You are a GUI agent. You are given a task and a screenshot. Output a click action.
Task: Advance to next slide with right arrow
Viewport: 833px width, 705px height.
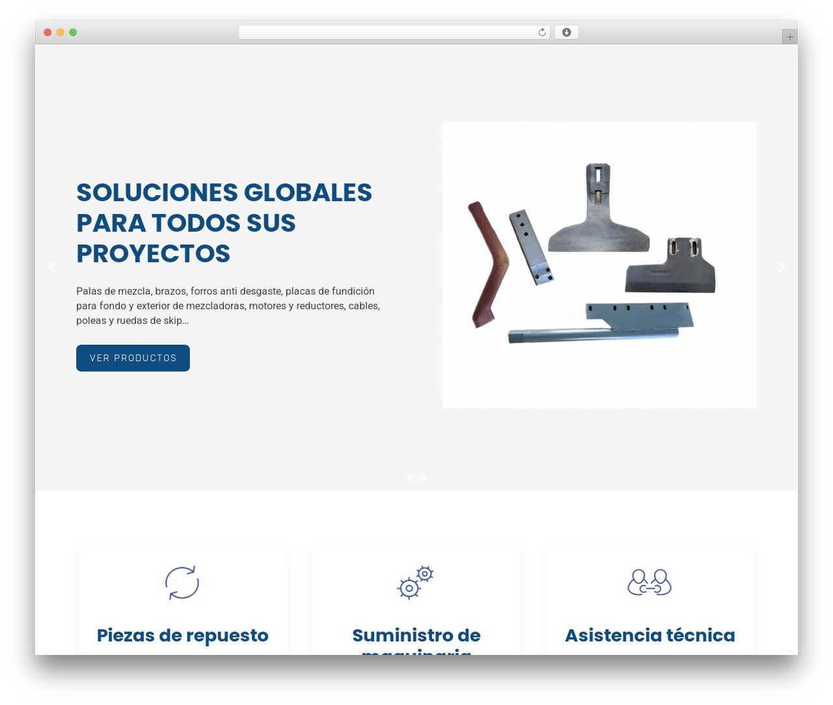(782, 267)
